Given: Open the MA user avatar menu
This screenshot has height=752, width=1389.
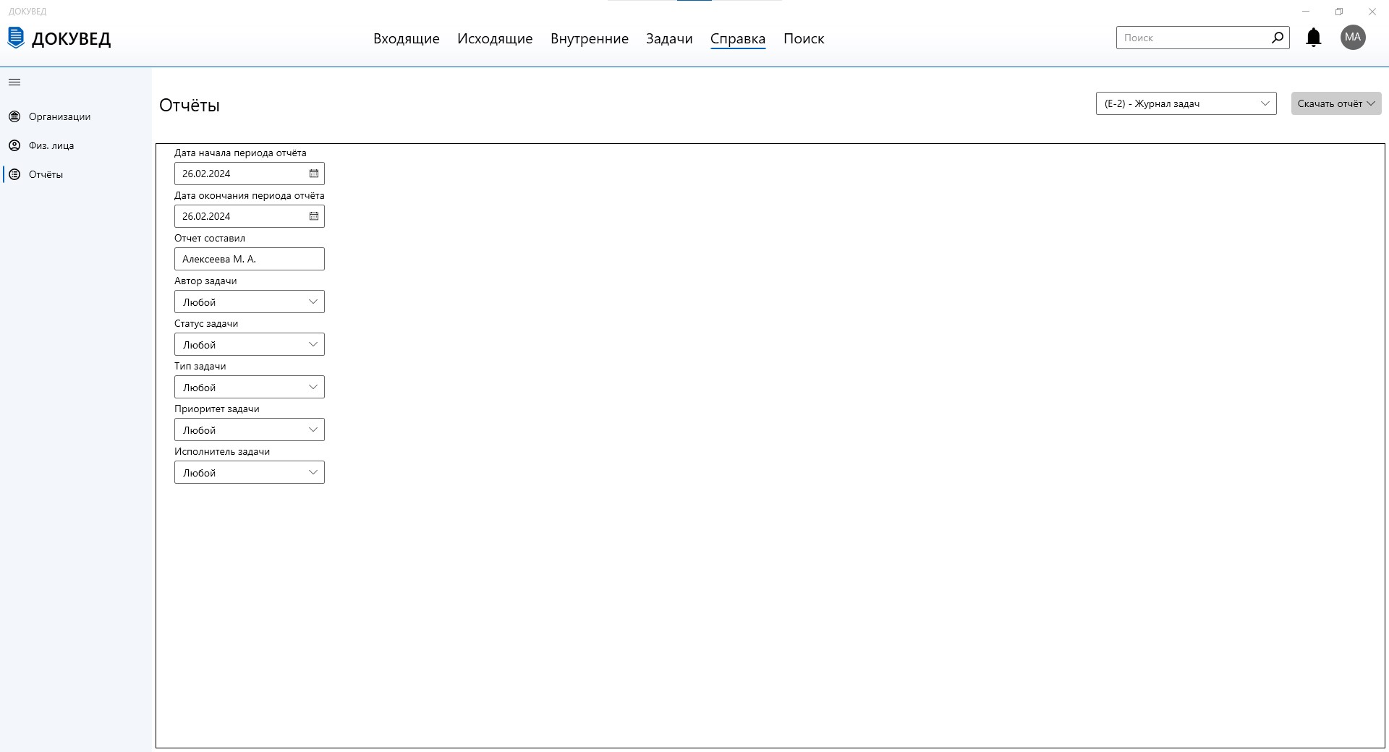Looking at the screenshot, I should point(1353,38).
